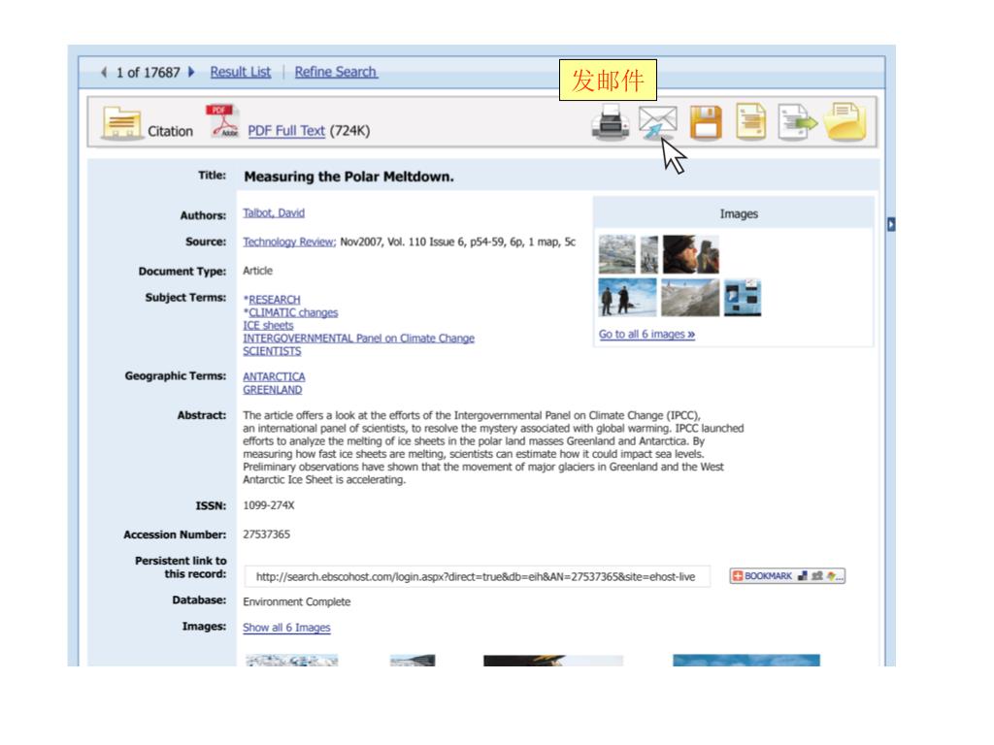Click Go to all 6 images link
Image resolution: width=994 pixels, height=745 pixels.
(646, 335)
